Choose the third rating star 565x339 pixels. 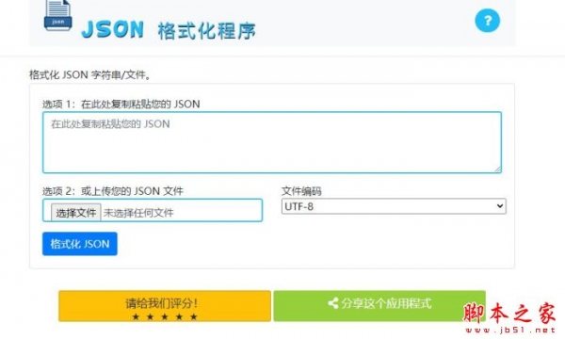pos(165,316)
